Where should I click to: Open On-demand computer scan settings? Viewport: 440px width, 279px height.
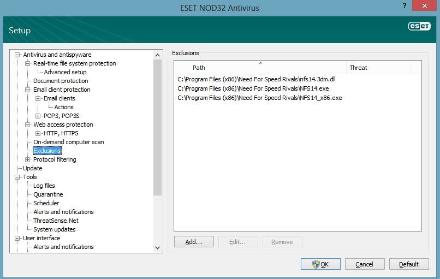coord(68,142)
